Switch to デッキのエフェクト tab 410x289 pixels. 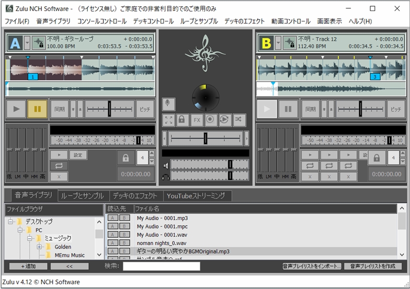click(135, 196)
